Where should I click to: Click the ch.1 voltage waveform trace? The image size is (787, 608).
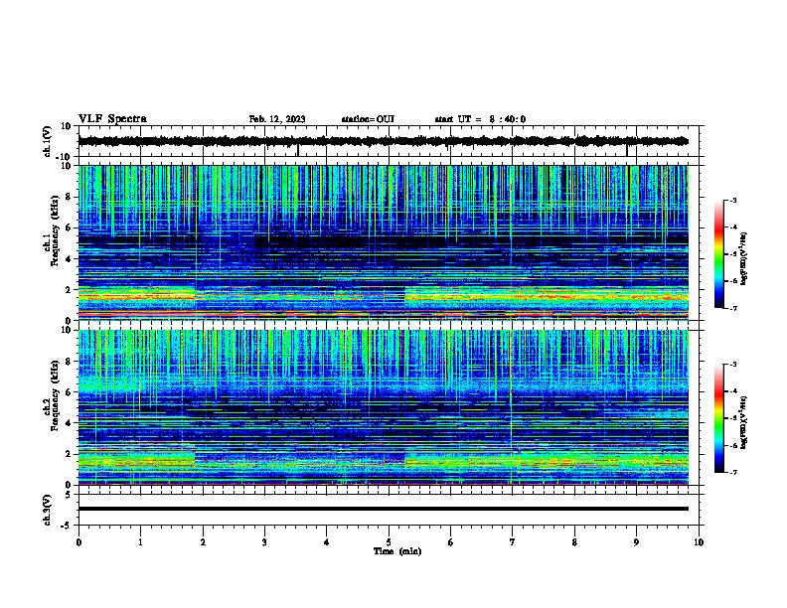[383, 141]
